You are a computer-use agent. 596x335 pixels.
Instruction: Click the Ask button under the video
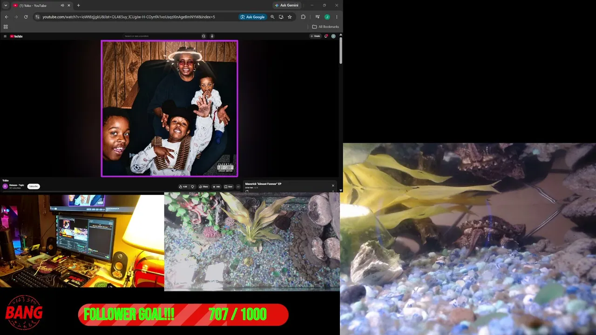[x=216, y=187]
